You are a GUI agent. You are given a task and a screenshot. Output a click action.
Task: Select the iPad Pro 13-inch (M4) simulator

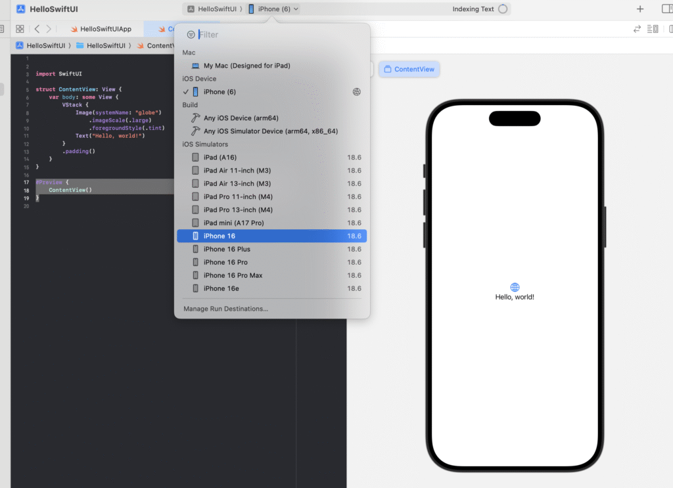[271, 210]
